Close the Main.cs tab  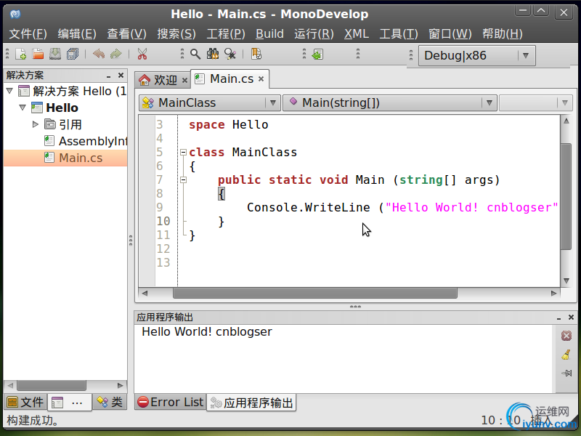point(261,79)
